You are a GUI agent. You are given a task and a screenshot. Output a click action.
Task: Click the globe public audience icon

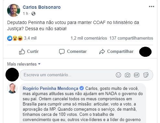coord(33,14)
